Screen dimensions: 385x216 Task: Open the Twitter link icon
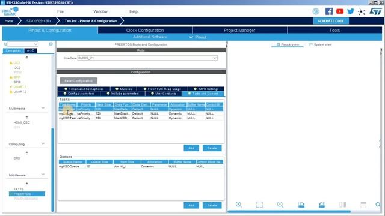pyautogui.click(x=351, y=11)
